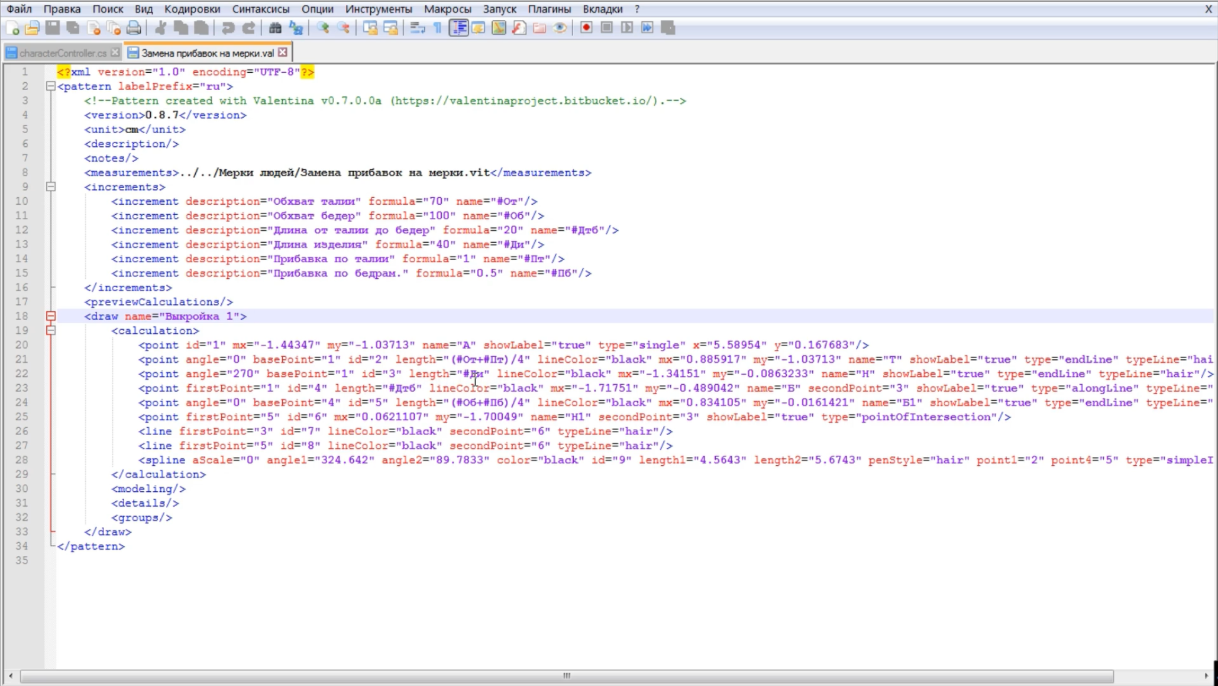Click the horizontal scrollbar thumb
The width and height of the screenshot is (1218, 686).
567,675
